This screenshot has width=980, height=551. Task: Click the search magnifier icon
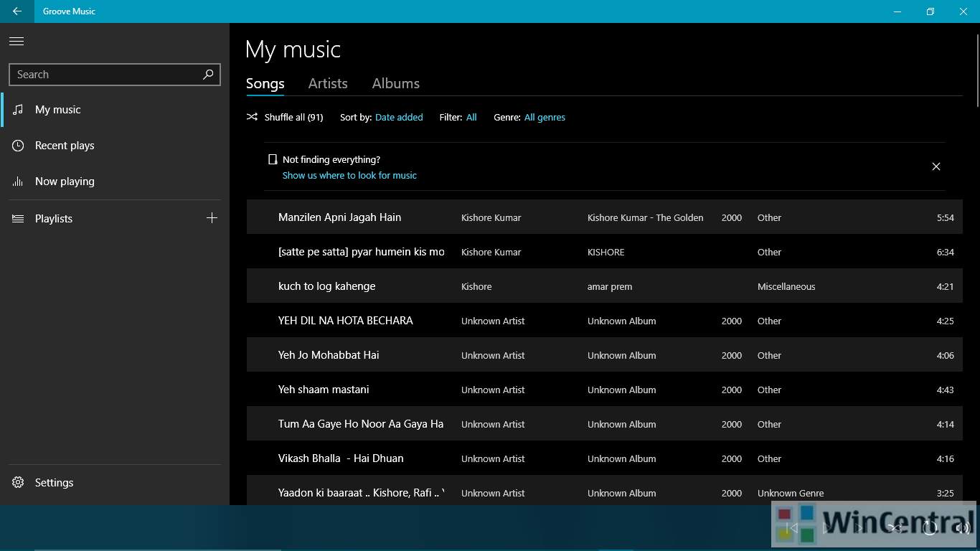point(208,74)
